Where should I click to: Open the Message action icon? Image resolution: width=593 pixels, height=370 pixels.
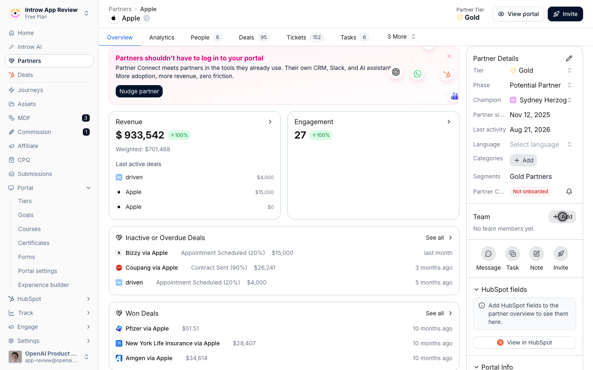(488, 254)
